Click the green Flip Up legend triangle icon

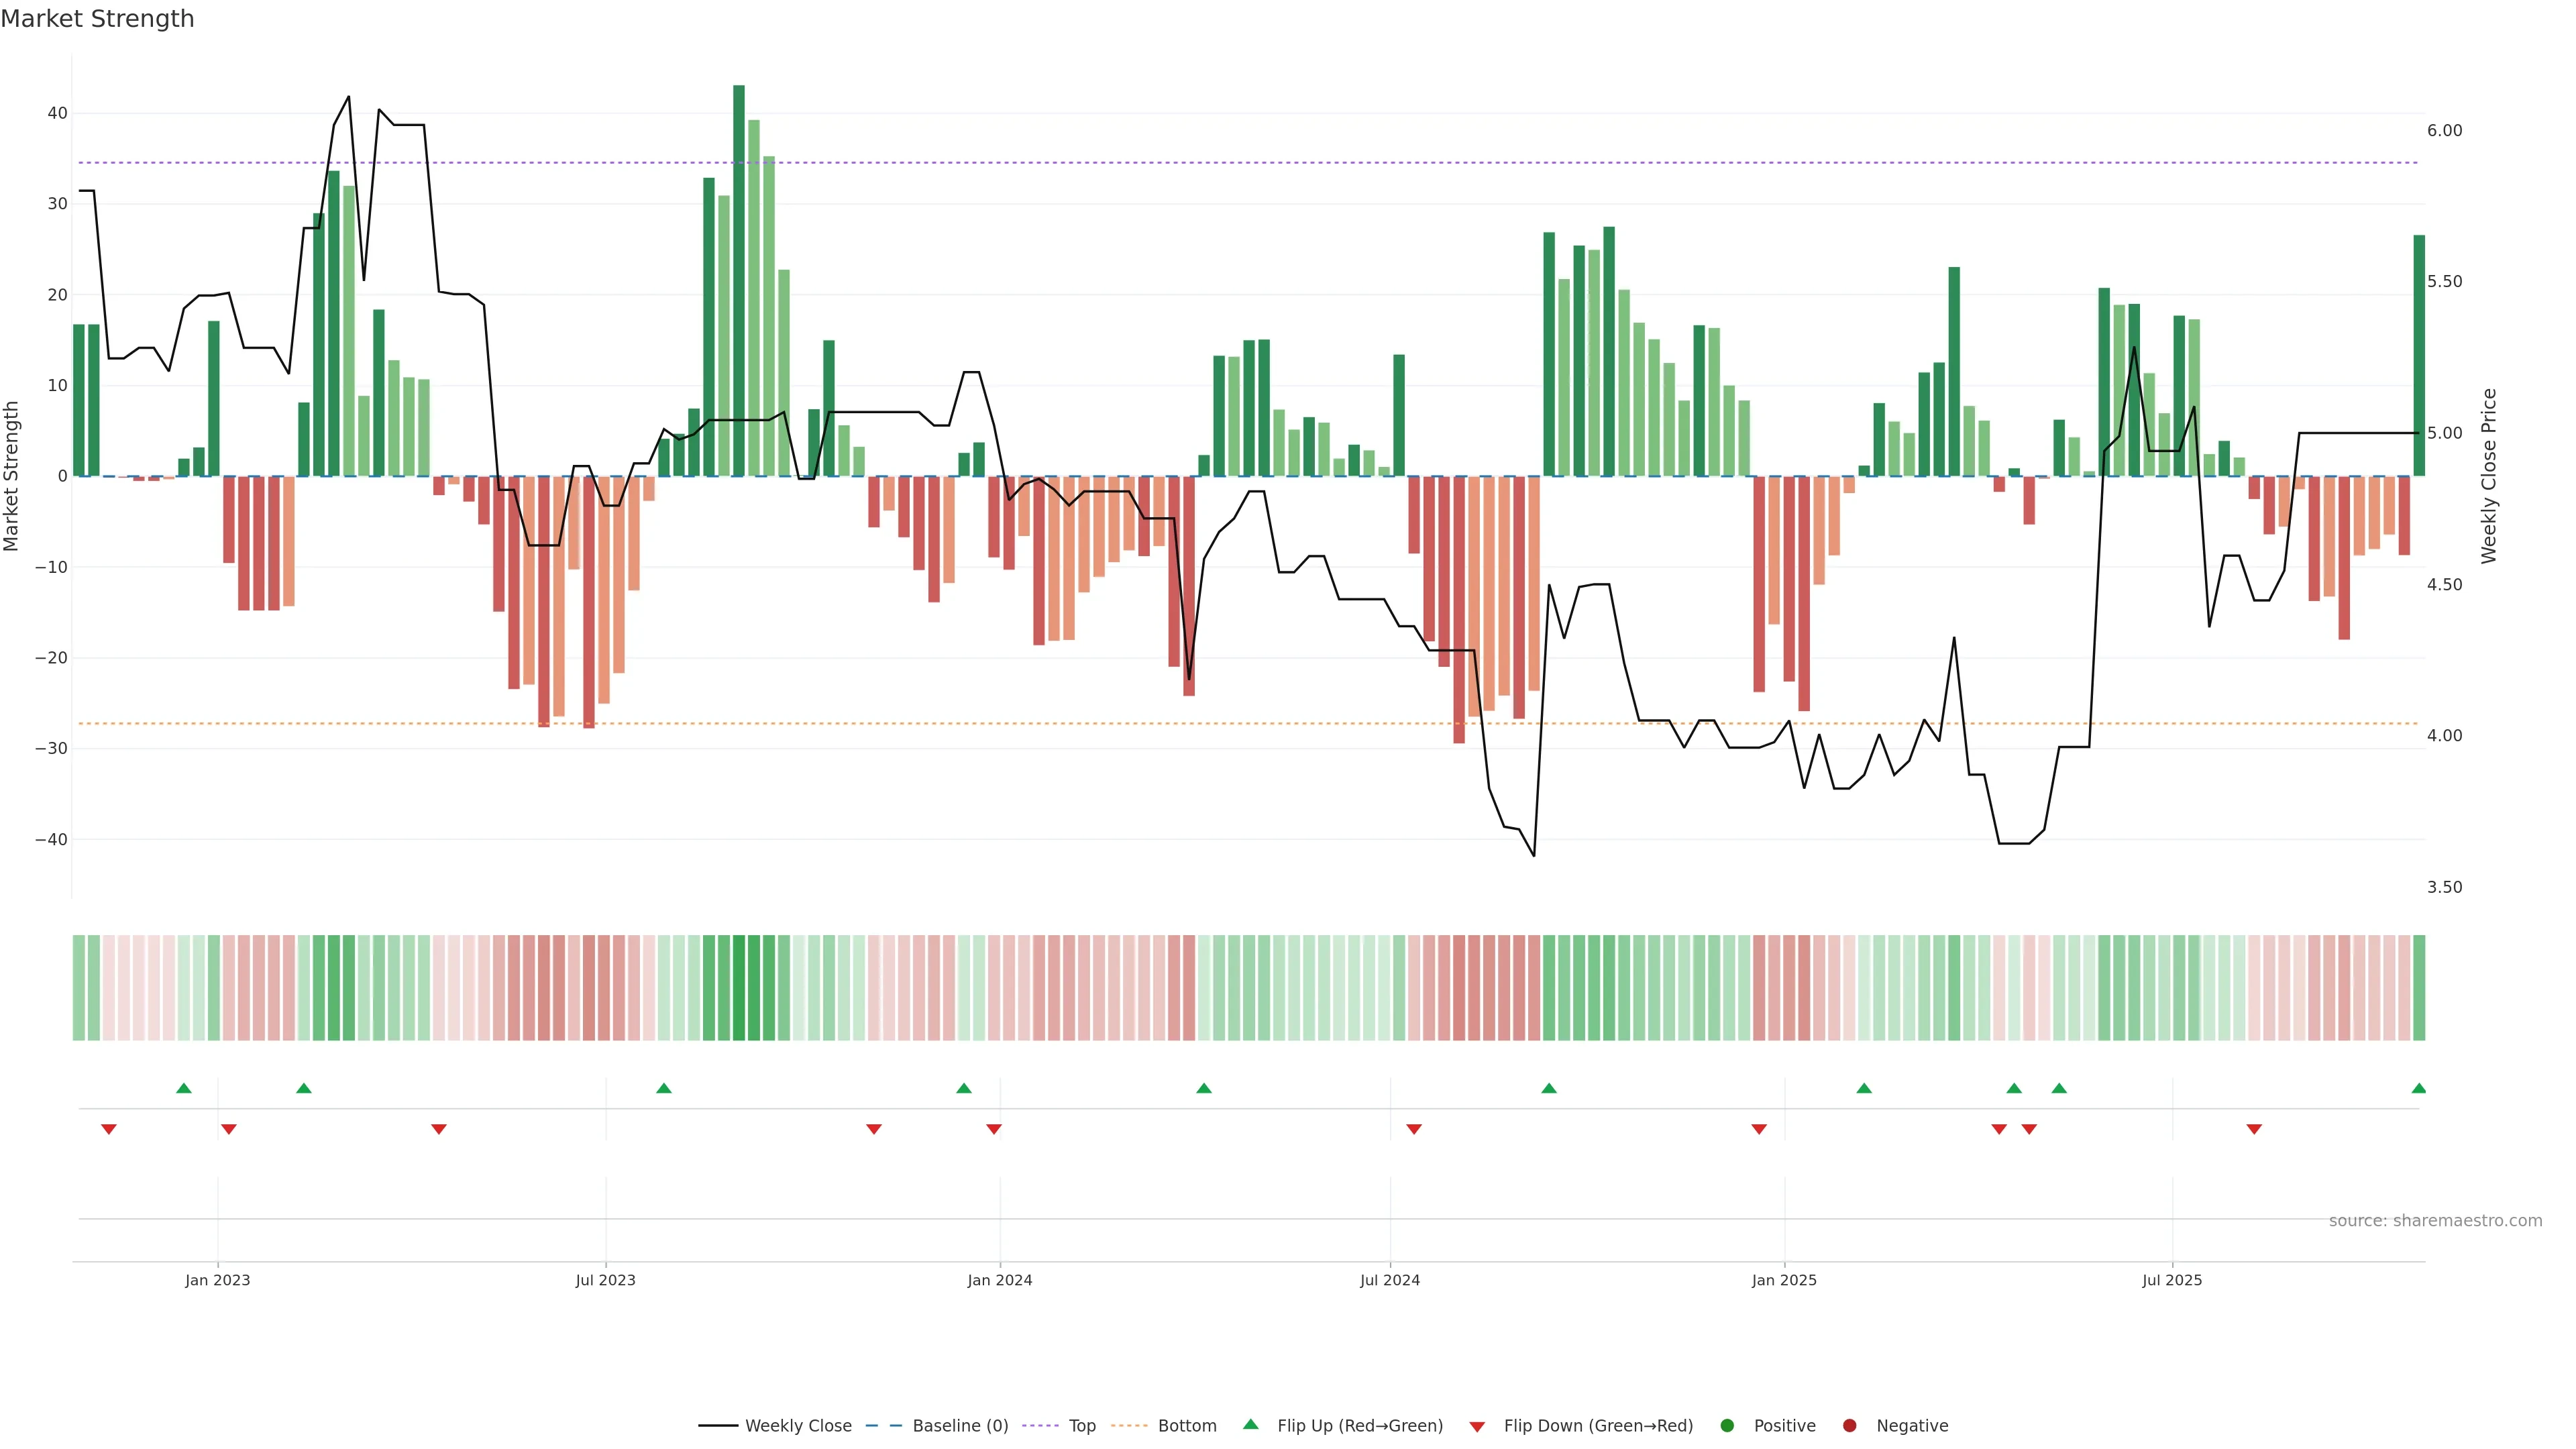pyautogui.click(x=1250, y=1425)
